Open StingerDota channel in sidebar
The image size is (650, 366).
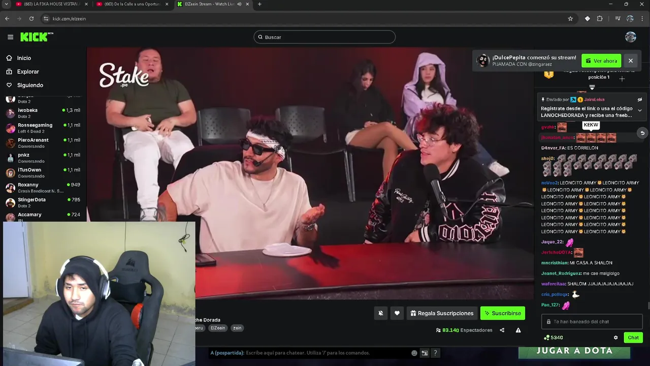point(43,202)
